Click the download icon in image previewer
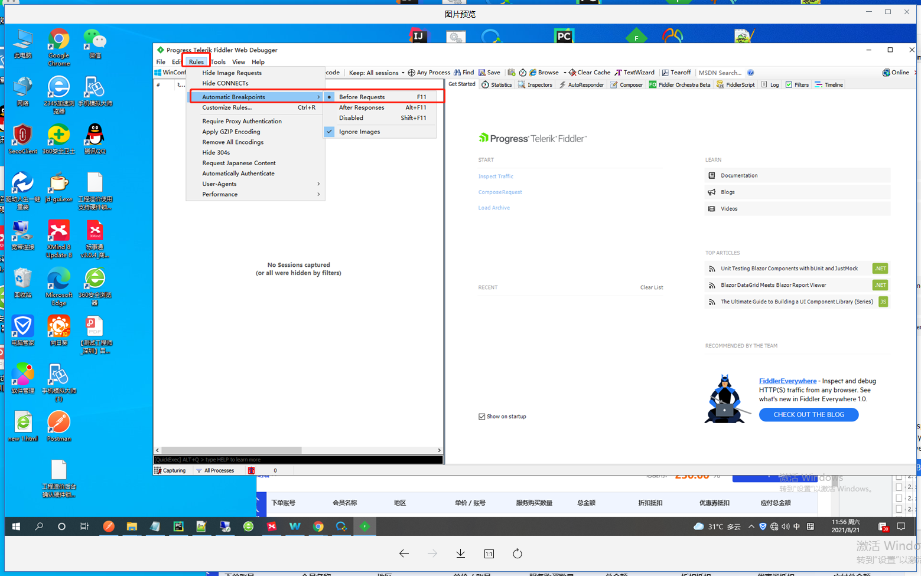This screenshot has height=576, width=921. pyautogui.click(x=461, y=554)
